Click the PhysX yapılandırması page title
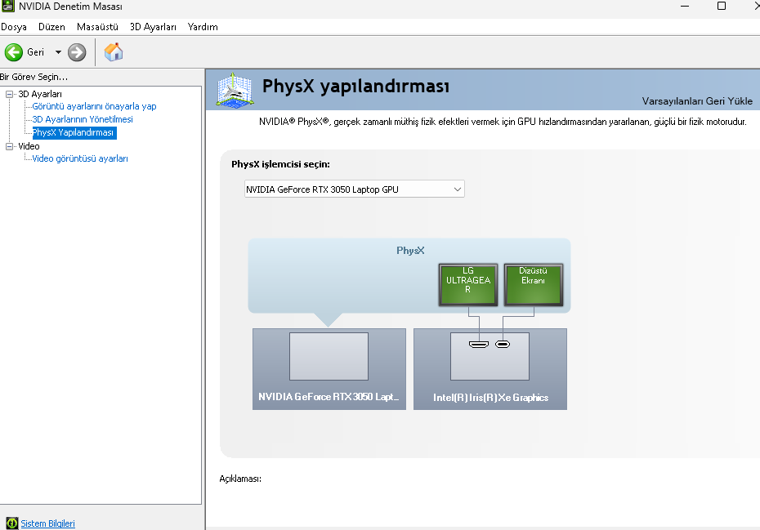 click(355, 87)
